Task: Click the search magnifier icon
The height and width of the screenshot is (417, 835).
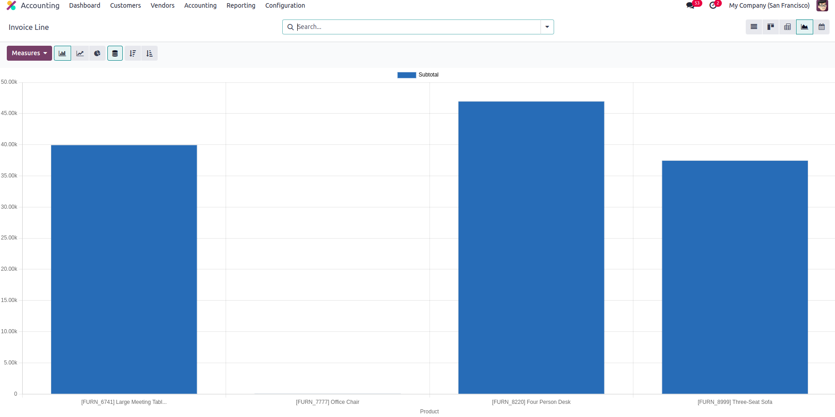Action: click(x=290, y=27)
